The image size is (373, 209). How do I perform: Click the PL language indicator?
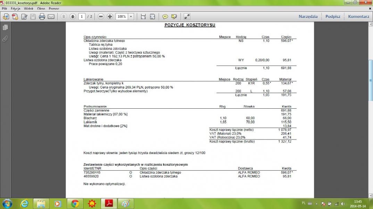304,203
